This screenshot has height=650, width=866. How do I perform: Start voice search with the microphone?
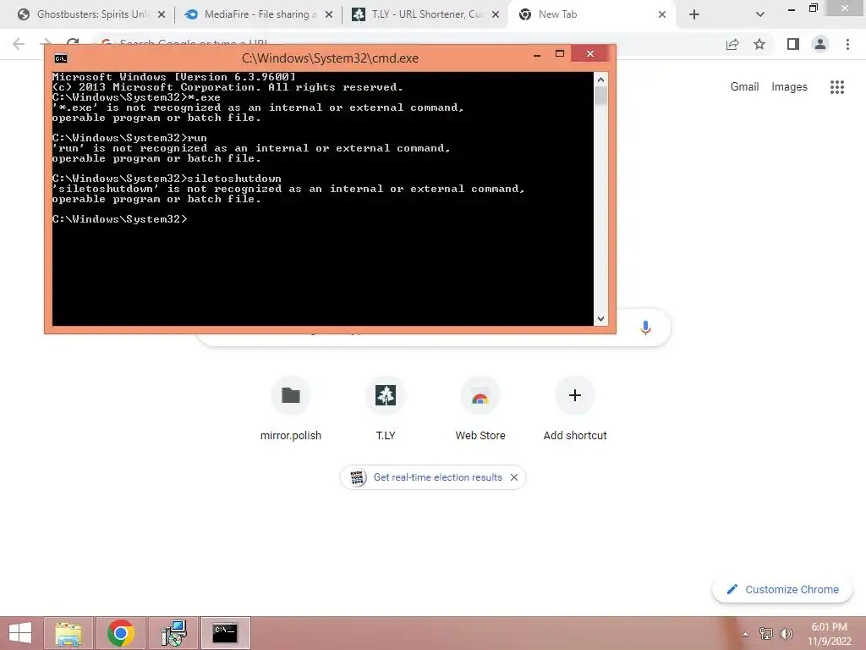coord(645,328)
